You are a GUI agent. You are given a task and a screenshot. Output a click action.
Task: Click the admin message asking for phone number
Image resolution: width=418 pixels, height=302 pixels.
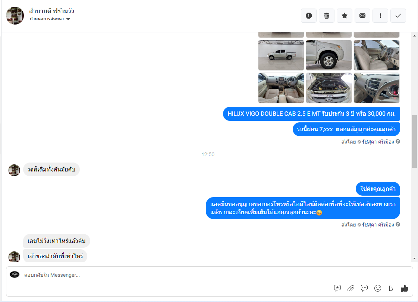(303, 208)
